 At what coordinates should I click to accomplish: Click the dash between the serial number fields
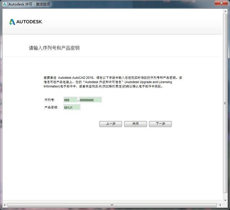pyautogui.click(x=78, y=100)
